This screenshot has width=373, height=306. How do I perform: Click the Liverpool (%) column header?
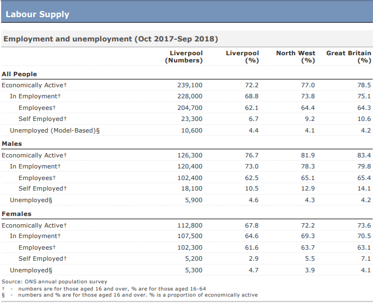242,57
